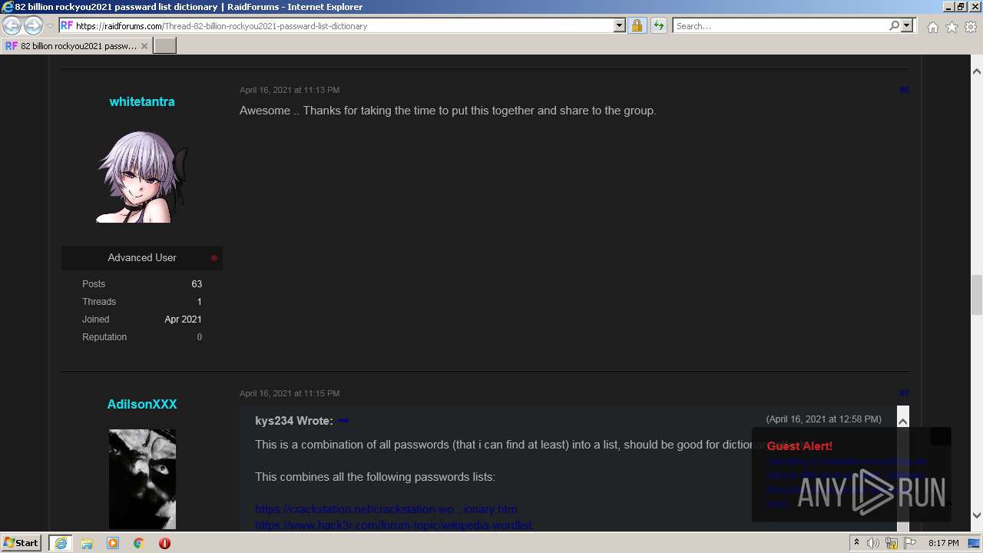Click AdilsonXXX's avatar picture

point(142,478)
